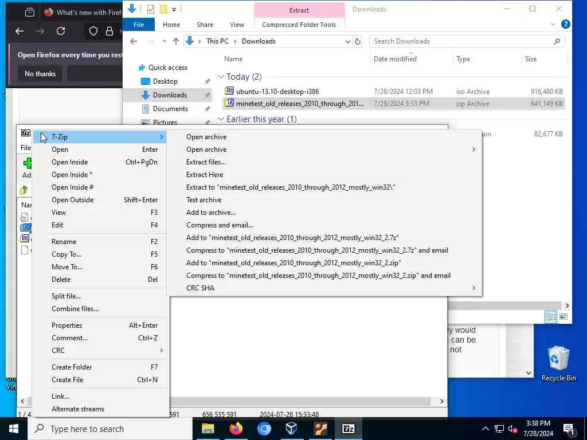587x440 pixels.
Task: Open Customize Quick Access Toolbar dropdown
Action: pyautogui.click(x=174, y=9)
